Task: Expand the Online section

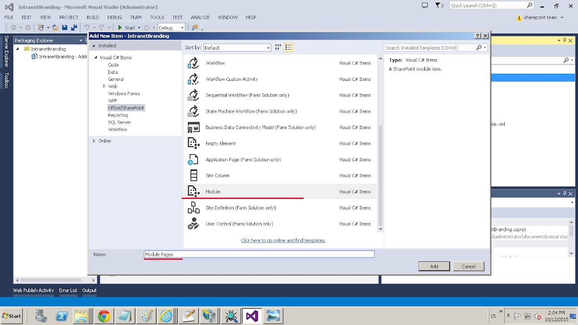Action: (x=94, y=141)
